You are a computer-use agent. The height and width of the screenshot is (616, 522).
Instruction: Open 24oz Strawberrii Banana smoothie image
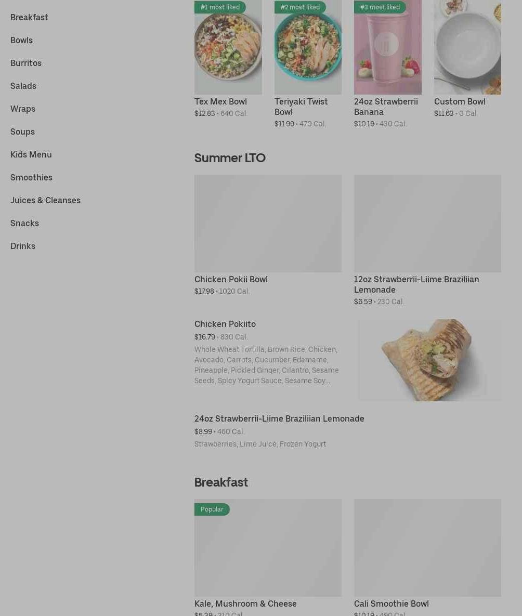point(387,47)
